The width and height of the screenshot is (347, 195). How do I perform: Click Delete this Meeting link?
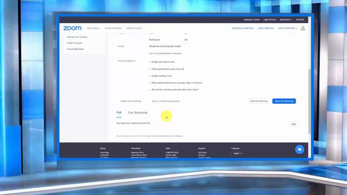(x=131, y=101)
